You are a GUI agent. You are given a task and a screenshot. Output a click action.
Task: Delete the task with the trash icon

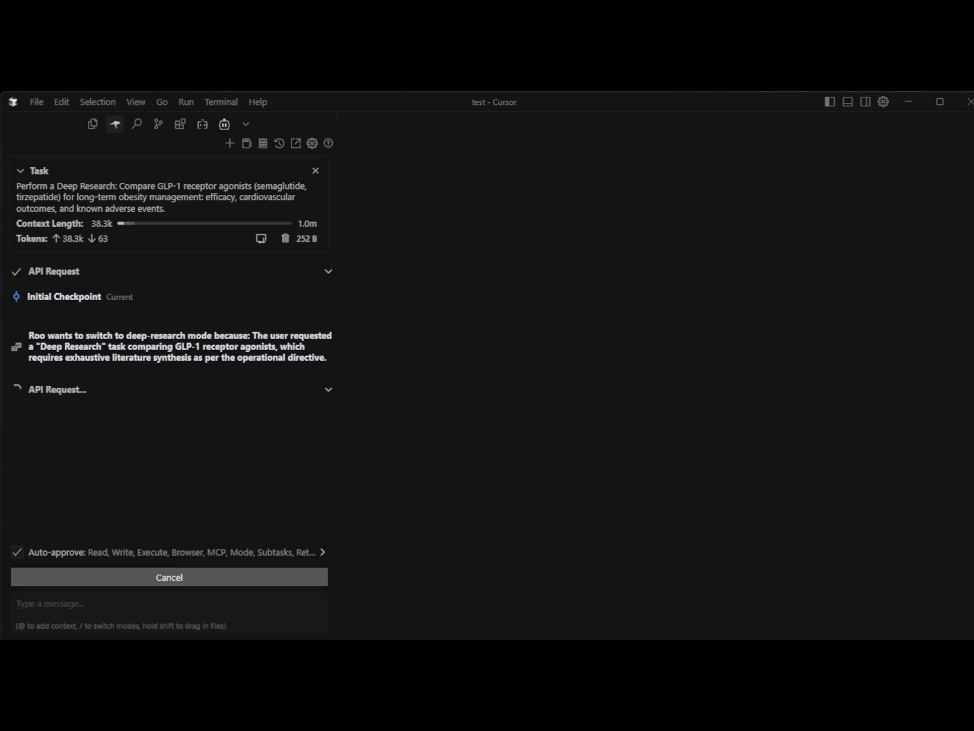285,238
